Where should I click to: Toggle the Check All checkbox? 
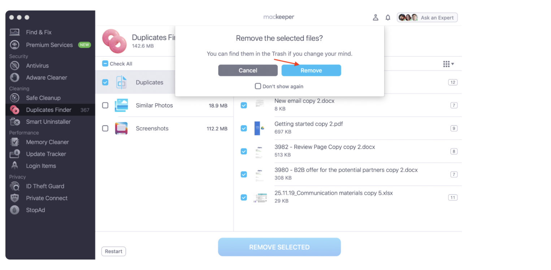pyautogui.click(x=105, y=63)
